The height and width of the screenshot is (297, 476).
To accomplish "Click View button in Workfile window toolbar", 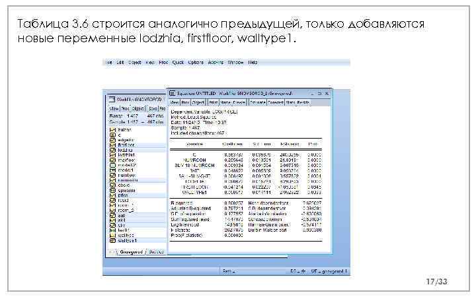I will point(114,108).
